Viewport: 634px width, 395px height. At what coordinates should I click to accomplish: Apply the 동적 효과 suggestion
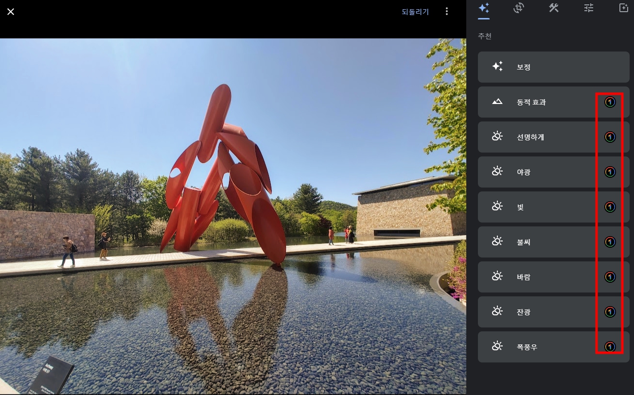[554, 102]
